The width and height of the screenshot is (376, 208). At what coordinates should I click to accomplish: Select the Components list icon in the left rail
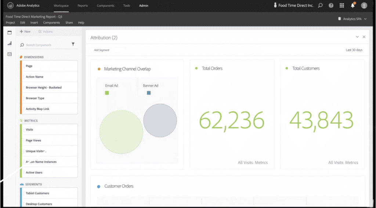(9, 54)
